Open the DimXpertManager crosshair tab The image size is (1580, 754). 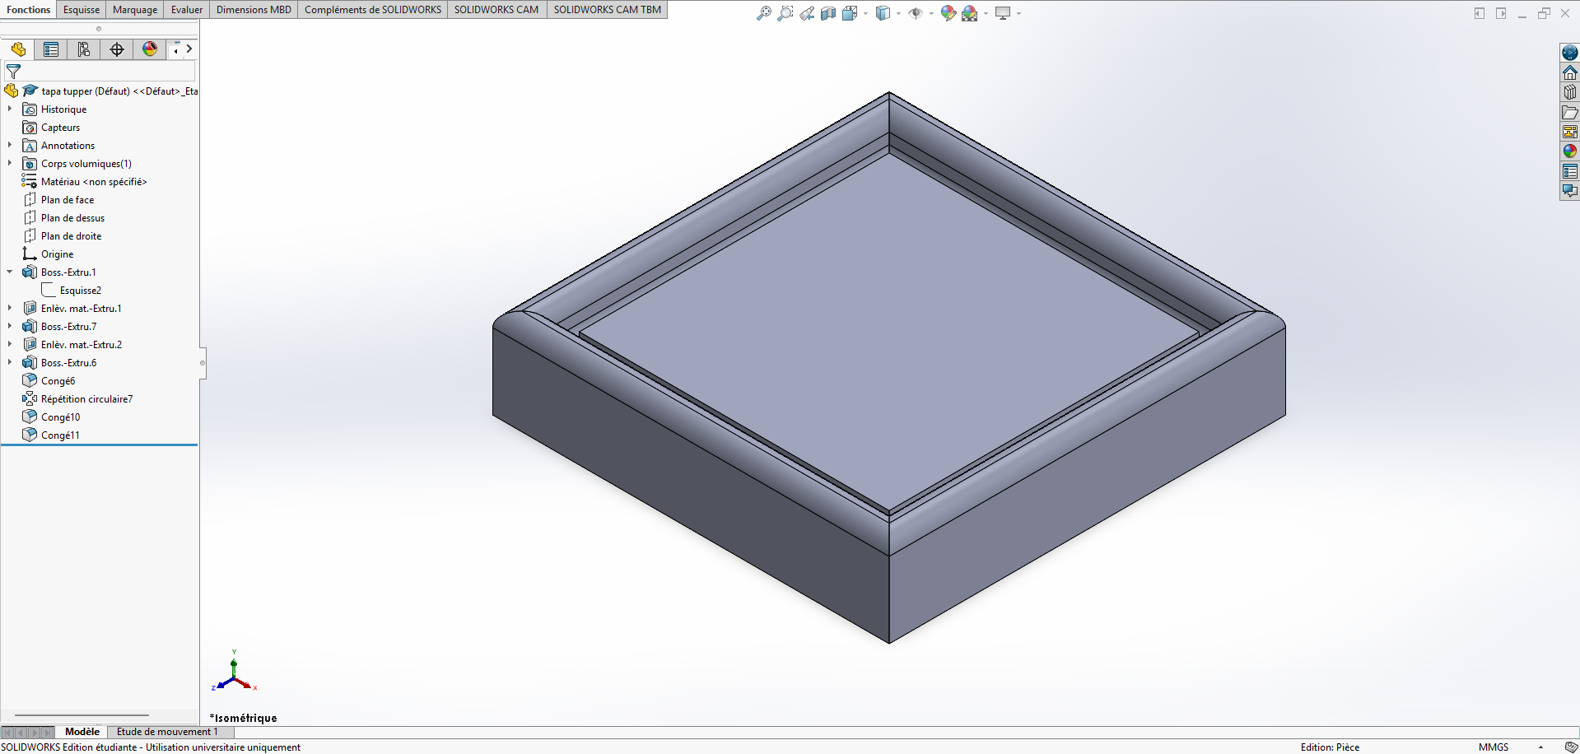[x=117, y=49]
